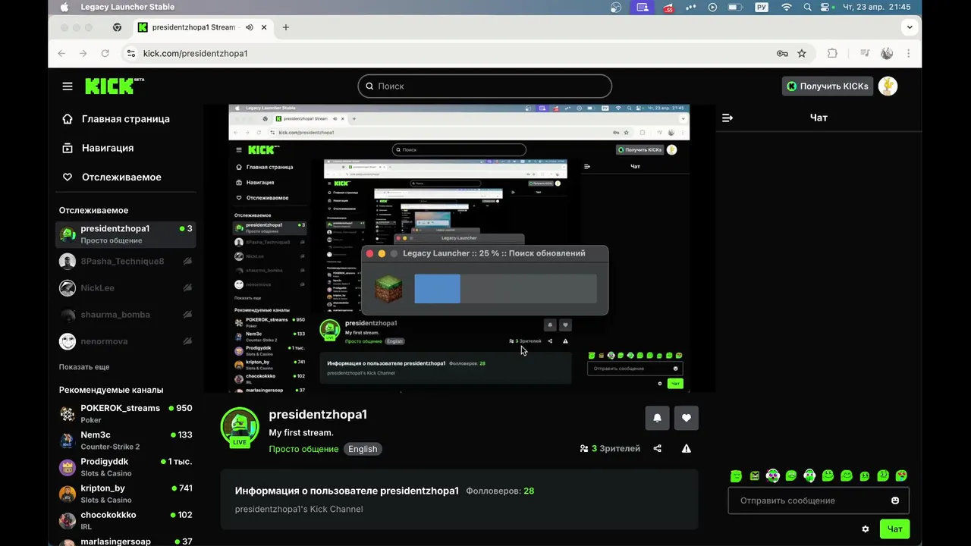Open Chrome extensions puzzle icon
The width and height of the screenshot is (971, 546).
coord(832,53)
